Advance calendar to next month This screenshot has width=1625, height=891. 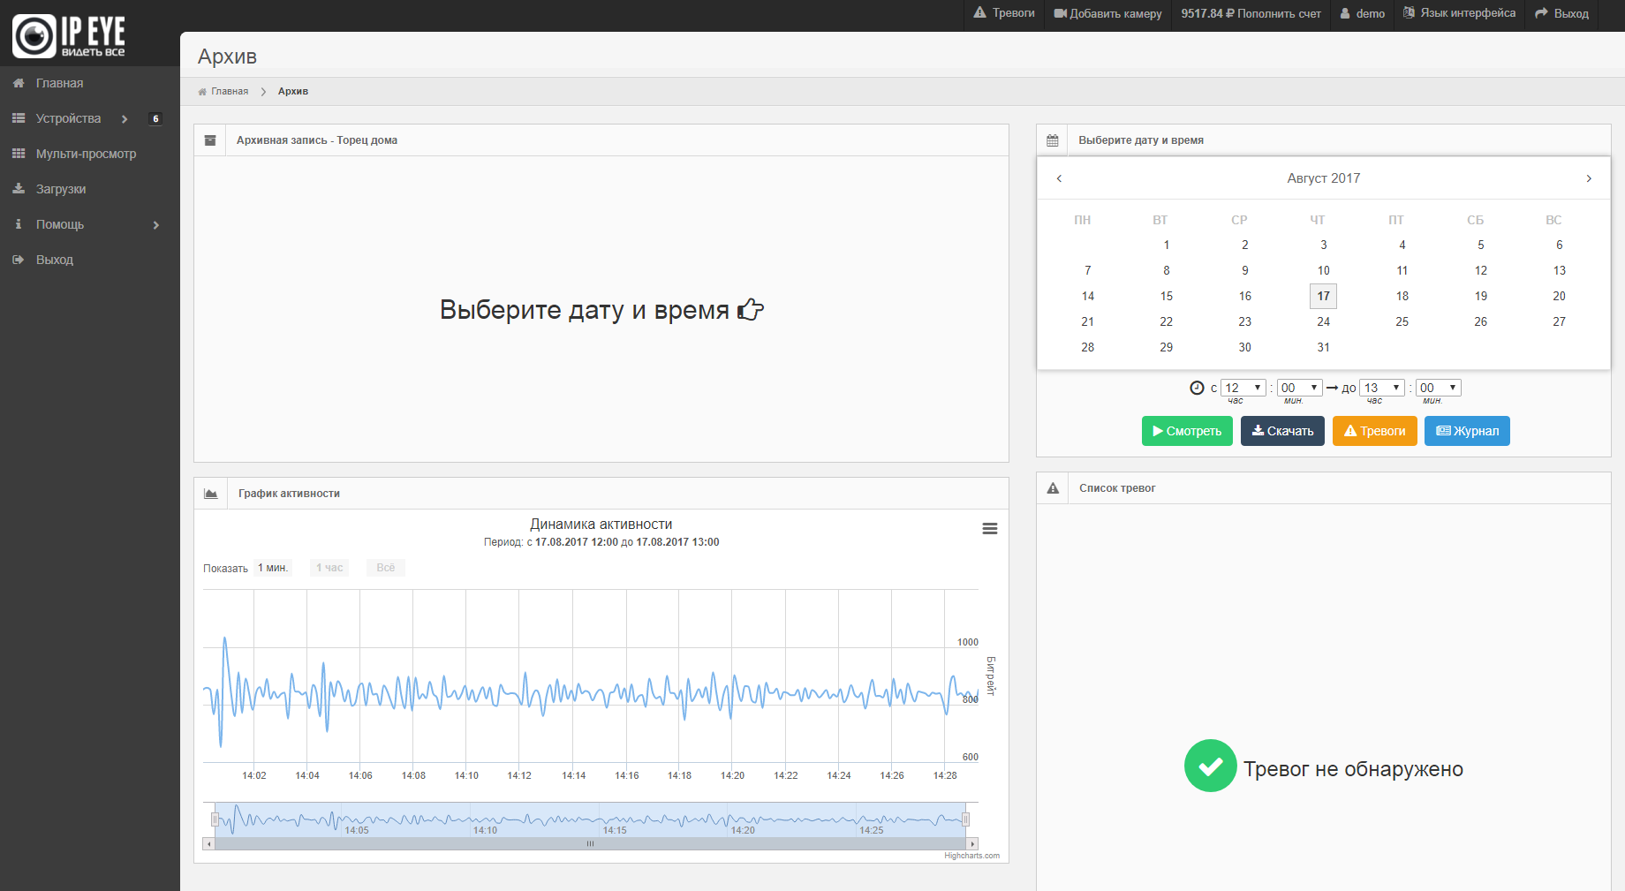(1588, 178)
